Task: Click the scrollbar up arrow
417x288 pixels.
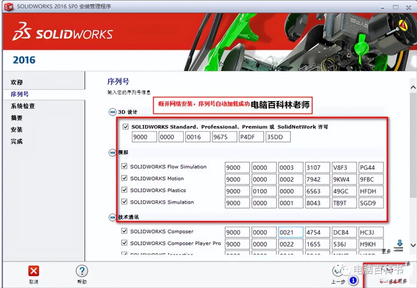Action: 413,88
